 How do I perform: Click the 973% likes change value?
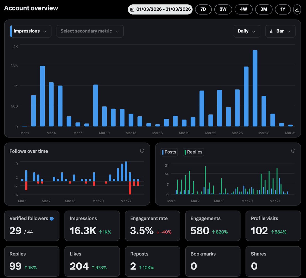point(99,268)
